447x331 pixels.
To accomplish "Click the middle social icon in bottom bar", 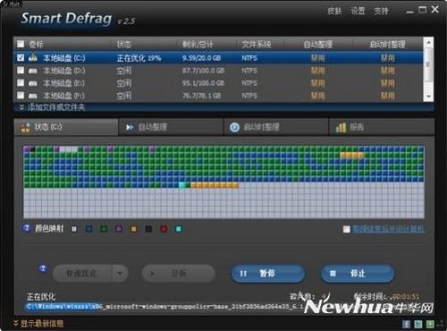I will coord(418,324).
